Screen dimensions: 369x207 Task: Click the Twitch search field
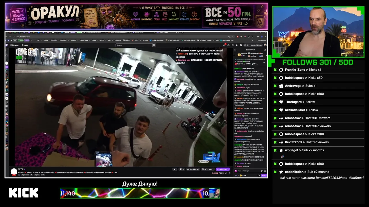(x=134, y=45)
